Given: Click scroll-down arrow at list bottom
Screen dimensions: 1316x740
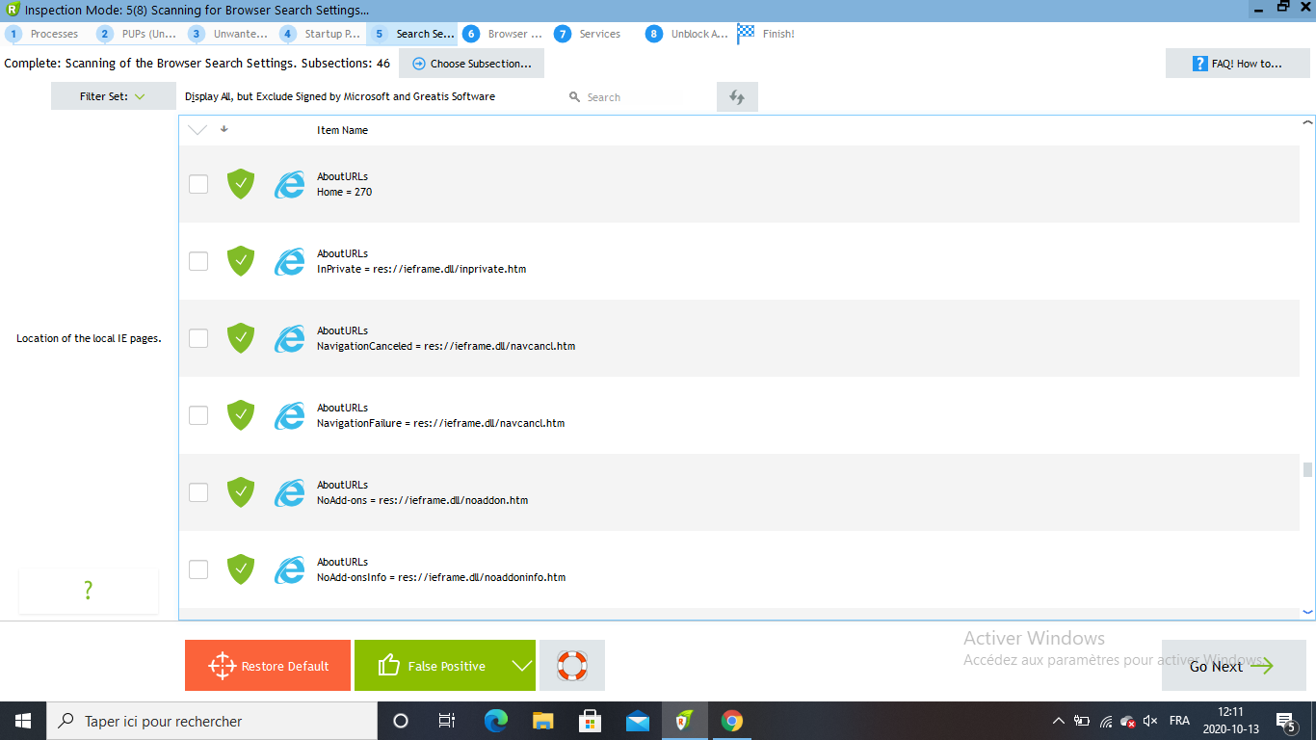Looking at the screenshot, I should click(1307, 612).
